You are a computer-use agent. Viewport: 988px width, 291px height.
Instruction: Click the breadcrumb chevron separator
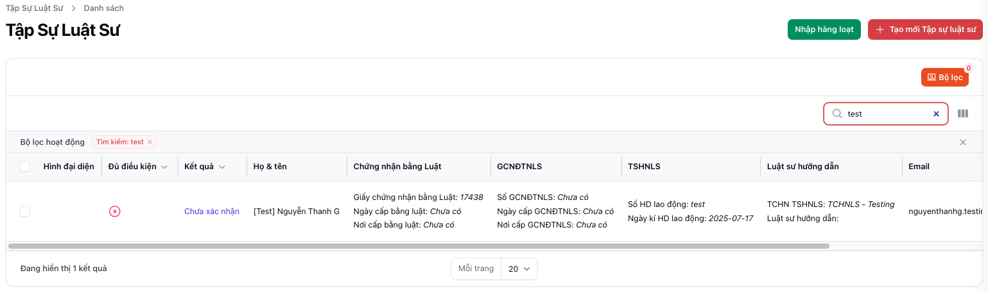[73, 8]
